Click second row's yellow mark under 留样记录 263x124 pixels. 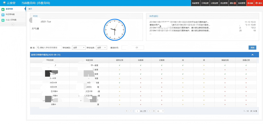point(119,70)
